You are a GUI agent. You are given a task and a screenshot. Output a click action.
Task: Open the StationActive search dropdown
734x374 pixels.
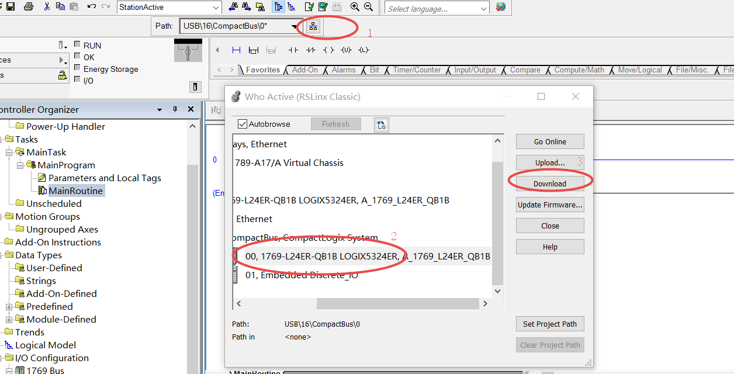tap(217, 8)
